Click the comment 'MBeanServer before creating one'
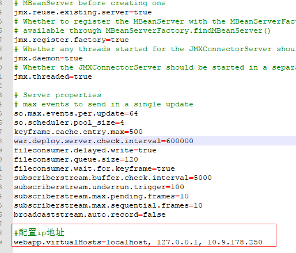Viewport: 296px width, 253px height. [x=90, y=3]
